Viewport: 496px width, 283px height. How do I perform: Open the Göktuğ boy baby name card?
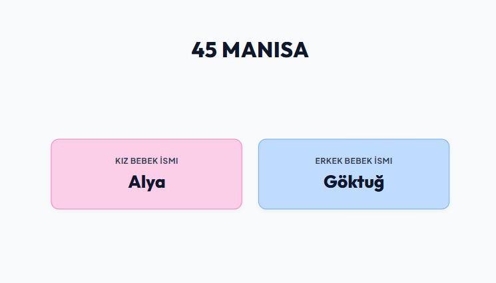(354, 174)
